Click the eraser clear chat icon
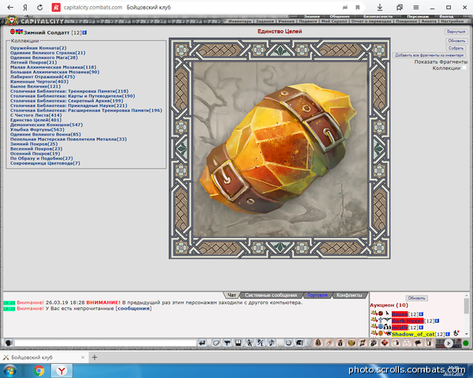 216,343
